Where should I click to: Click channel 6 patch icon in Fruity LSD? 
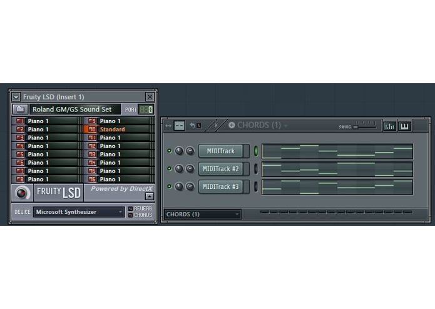tap(20, 163)
